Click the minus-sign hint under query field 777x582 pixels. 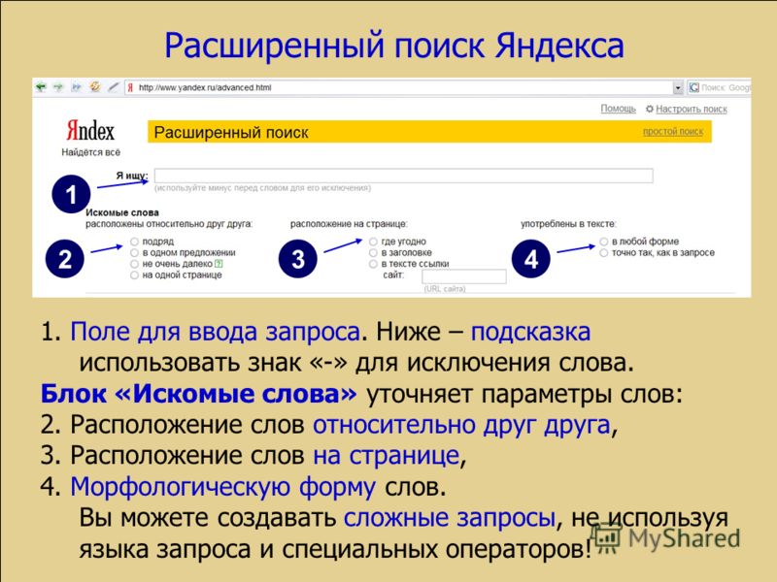click(262, 188)
